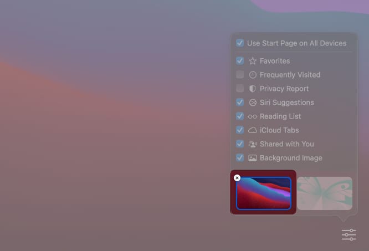Viewport: 369px width, 251px height.
Task: Uncheck the Shared with You checkbox
Action: coord(240,144)
